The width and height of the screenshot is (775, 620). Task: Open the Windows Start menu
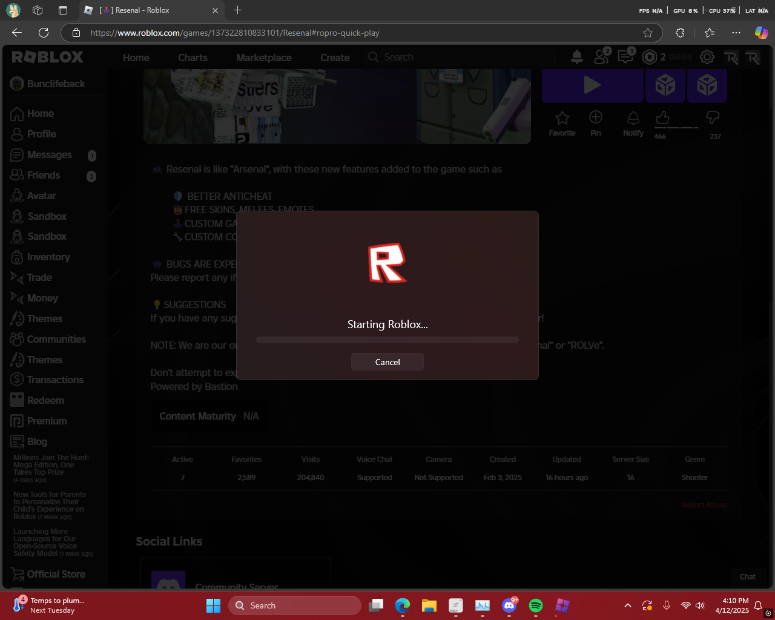[213, 605]
